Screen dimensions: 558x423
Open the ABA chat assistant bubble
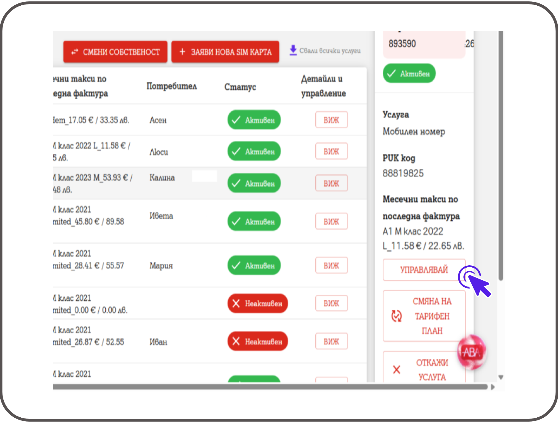(x=471, y=352)
